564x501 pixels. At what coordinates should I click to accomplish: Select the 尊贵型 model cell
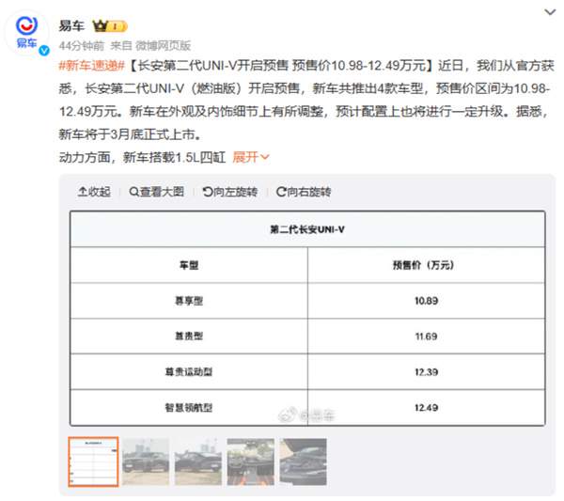coord(189,337)
